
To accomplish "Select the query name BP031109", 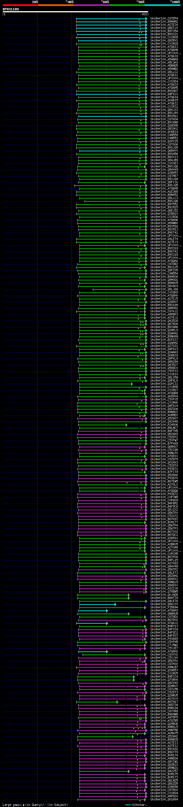I will (11, 9).
